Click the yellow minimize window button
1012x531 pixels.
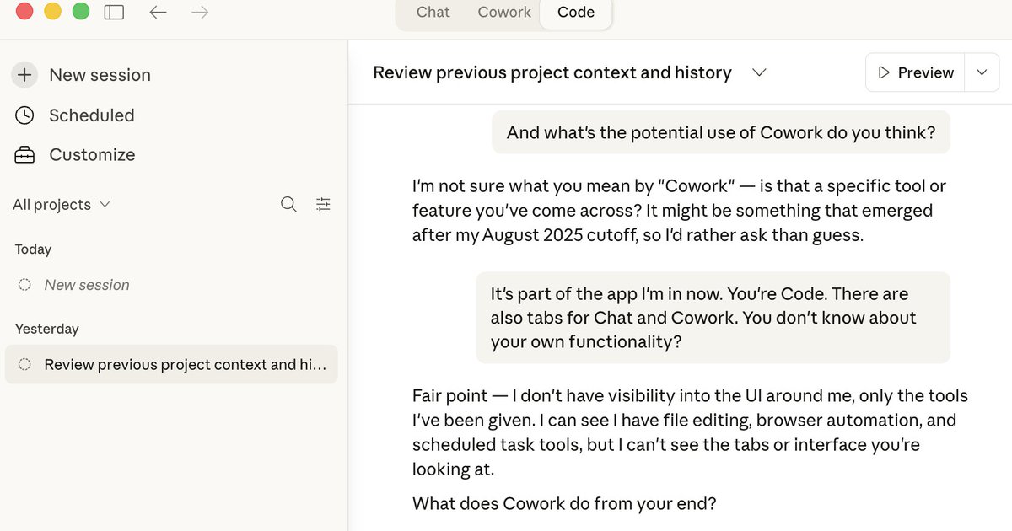click(52, 12)
